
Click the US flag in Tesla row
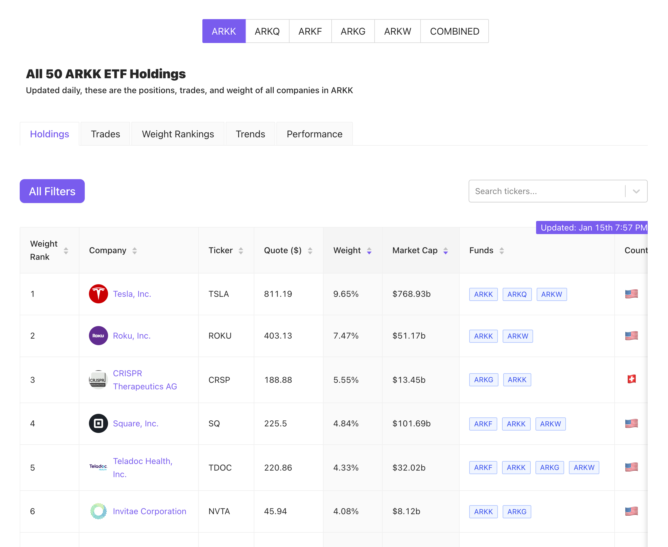631,294
